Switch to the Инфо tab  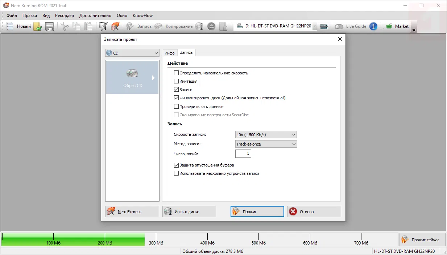(x=170, y=53)
